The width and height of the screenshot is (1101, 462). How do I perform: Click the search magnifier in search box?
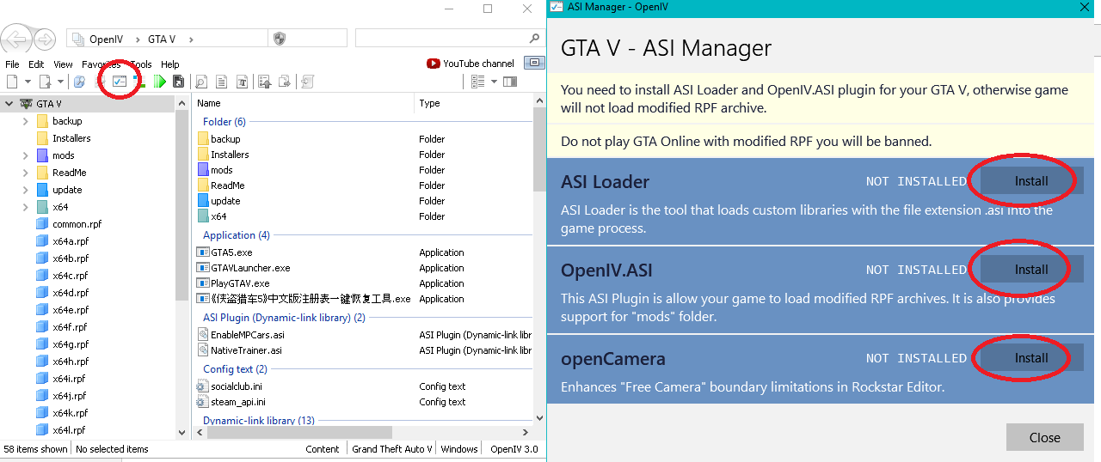click(533, 39)
